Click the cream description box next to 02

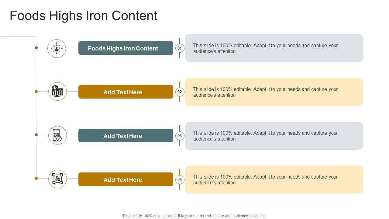pyautogui.click(x=274, y=92)
